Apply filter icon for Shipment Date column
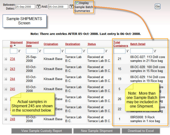This screenshot has width=170, height=135. 40,51
